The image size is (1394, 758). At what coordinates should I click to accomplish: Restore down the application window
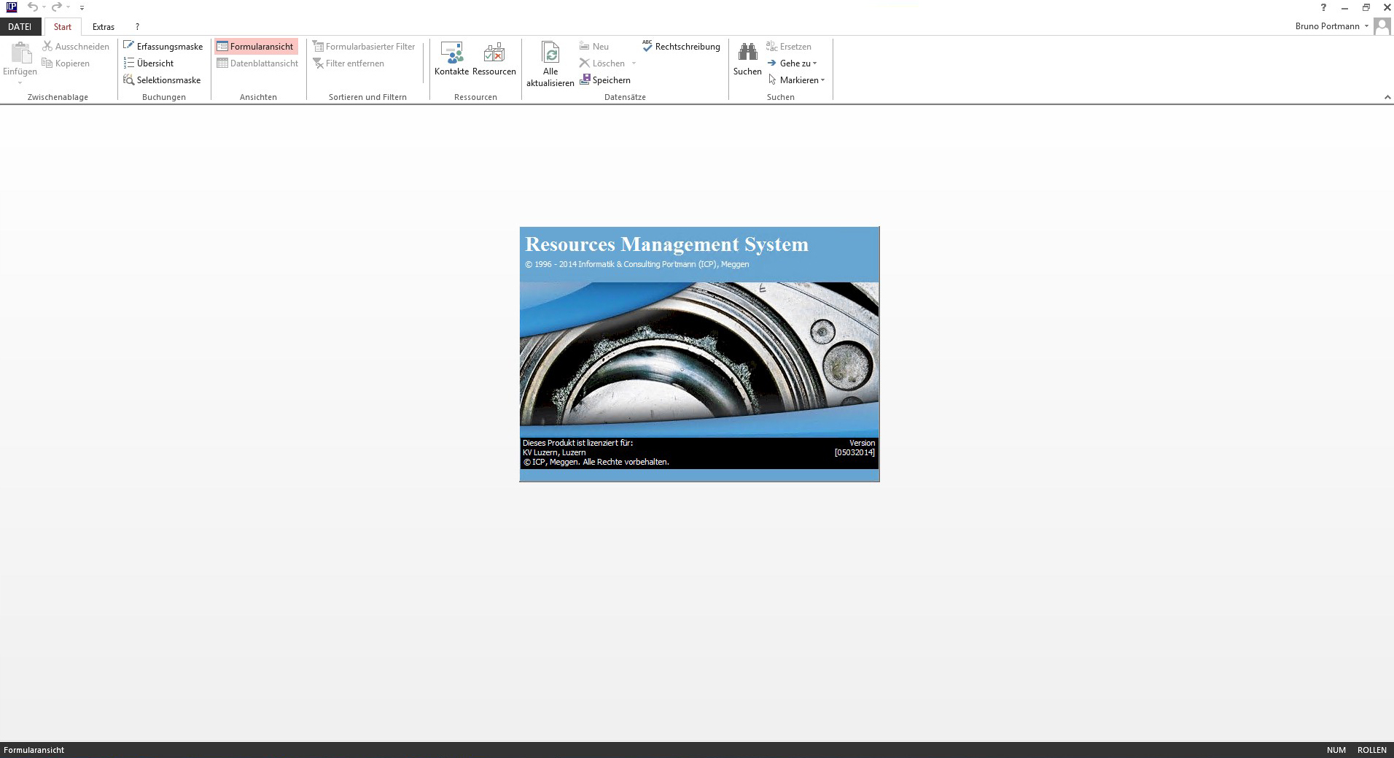pyautogui.click(x=1366, y=7)
